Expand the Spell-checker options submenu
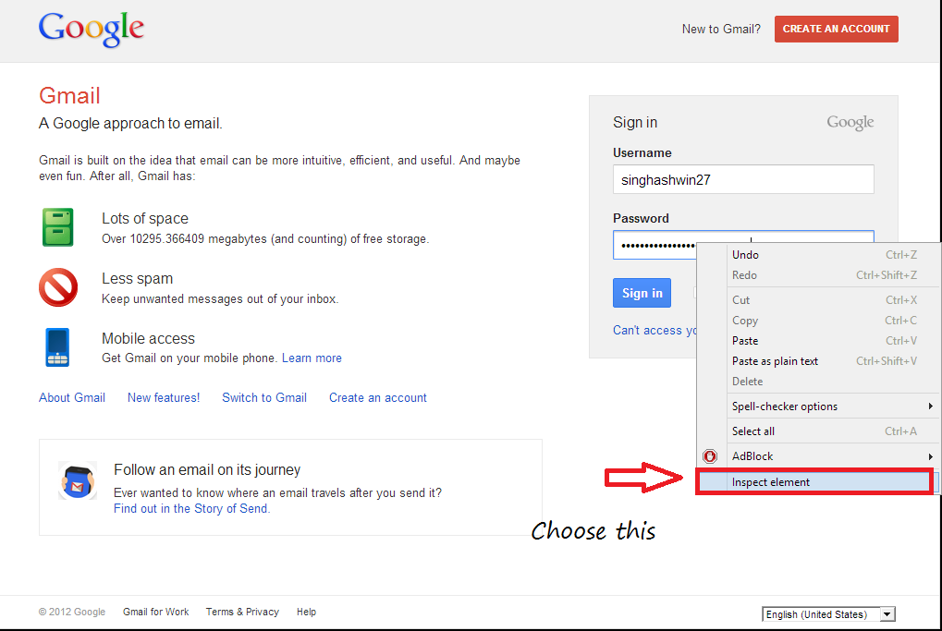Viewport: 942px width, 631px height. click(x=832, y=407)
